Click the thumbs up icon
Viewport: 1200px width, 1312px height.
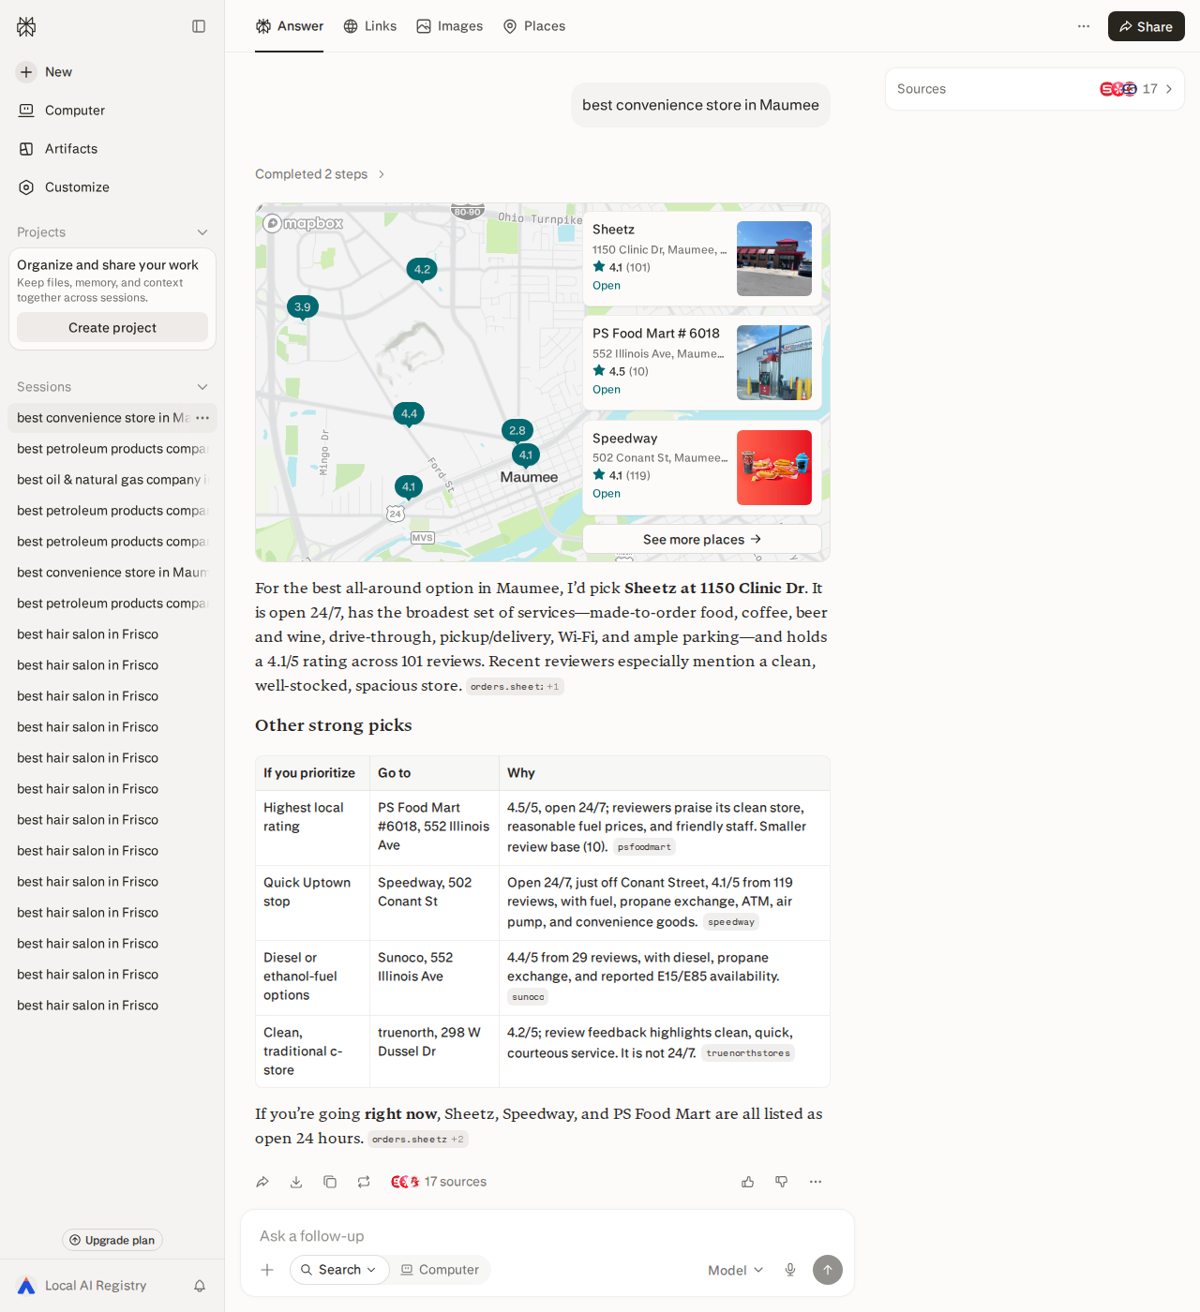pyautogui.click(x=748, y=1182)
